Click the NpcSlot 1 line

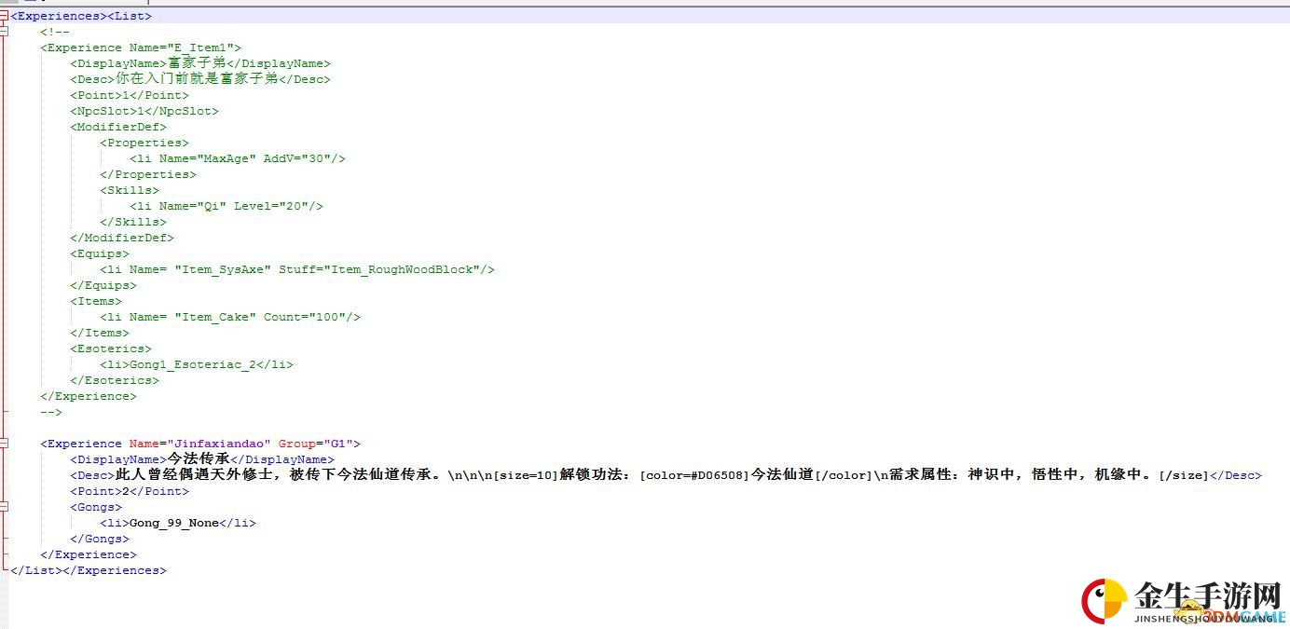(144, 111)
